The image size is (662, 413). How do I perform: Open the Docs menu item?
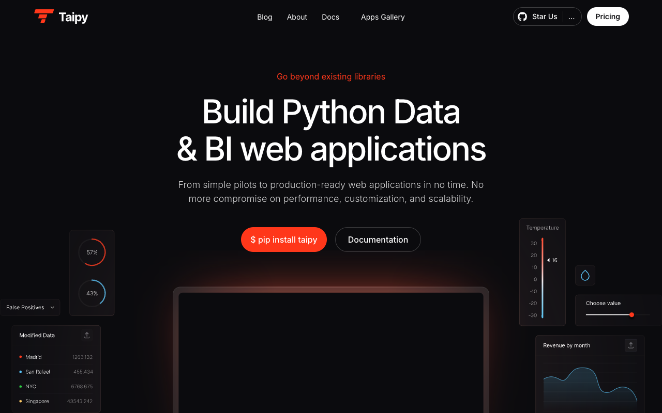pos(330,17)
